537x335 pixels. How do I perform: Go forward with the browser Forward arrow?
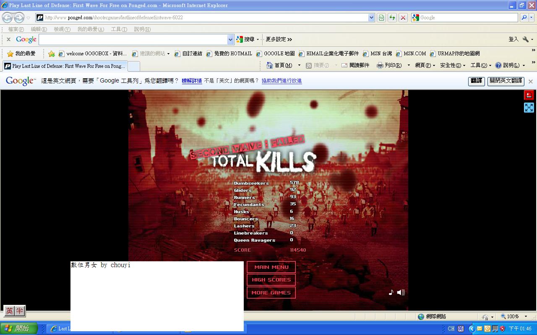[19, 18]
